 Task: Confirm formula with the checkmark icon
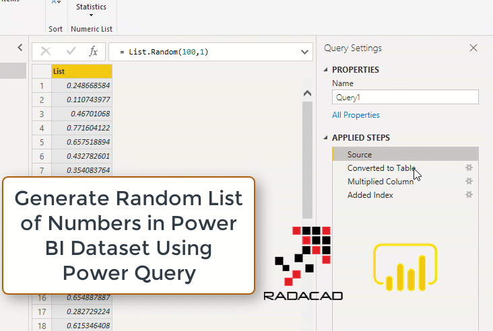pos(71,51)
